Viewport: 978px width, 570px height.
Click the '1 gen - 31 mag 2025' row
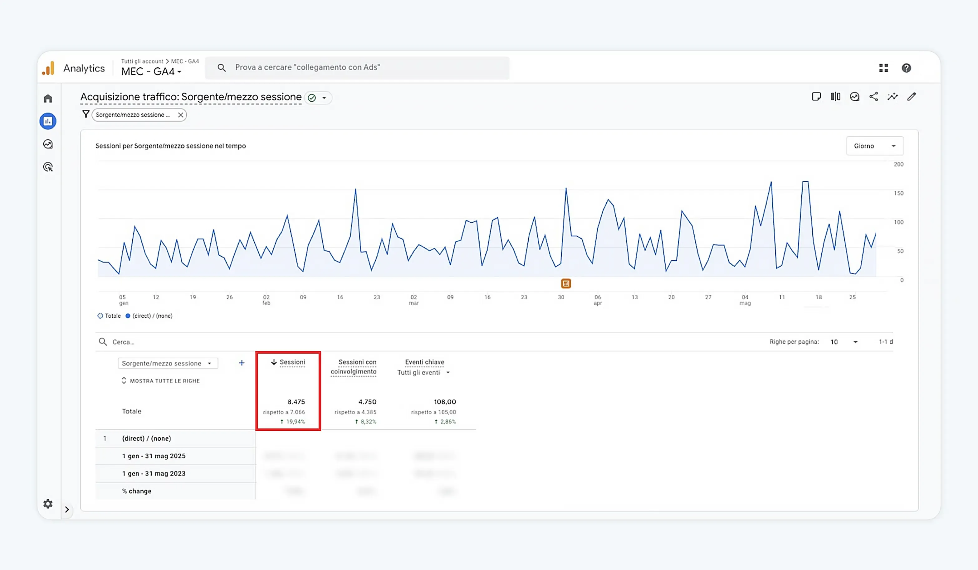click(x=175, y=456)
